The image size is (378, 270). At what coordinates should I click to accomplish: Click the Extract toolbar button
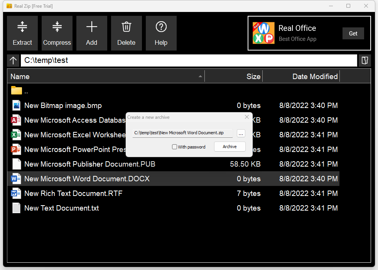(x=22, y=33)
